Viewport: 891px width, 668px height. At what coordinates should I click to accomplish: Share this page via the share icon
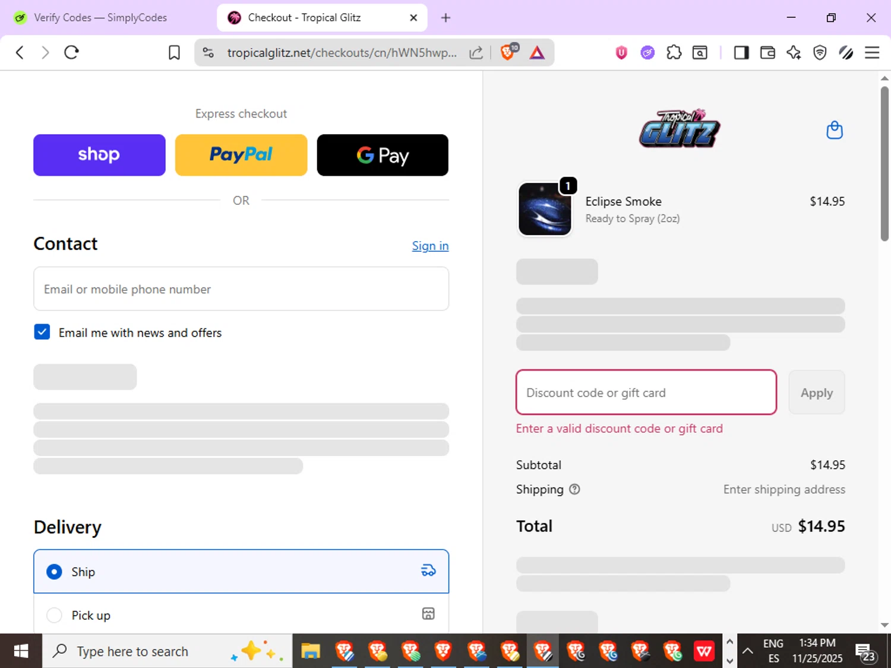(476, 53)
